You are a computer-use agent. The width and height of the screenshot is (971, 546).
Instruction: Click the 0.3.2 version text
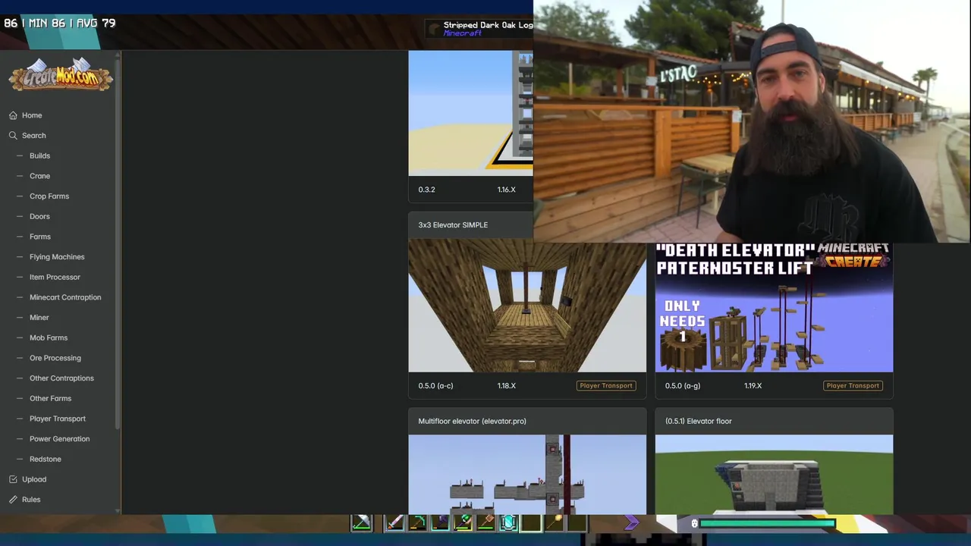[x=426, y=190]
